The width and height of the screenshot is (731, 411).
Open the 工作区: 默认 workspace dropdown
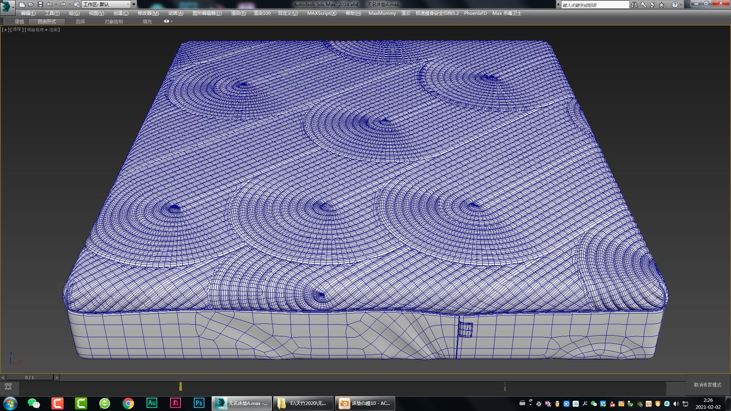pyautogui.click(x=107, y=4)
